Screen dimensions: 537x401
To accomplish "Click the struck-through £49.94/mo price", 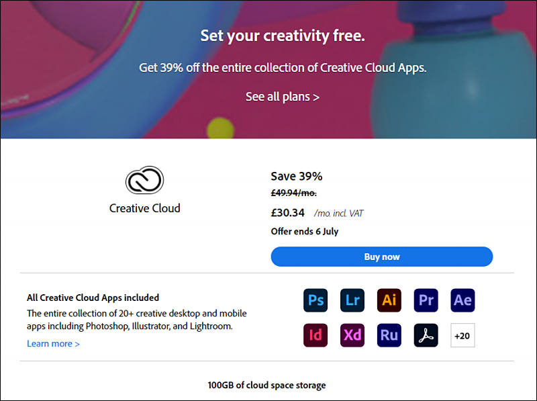I will pyautogui.click(x=293, y=193).
